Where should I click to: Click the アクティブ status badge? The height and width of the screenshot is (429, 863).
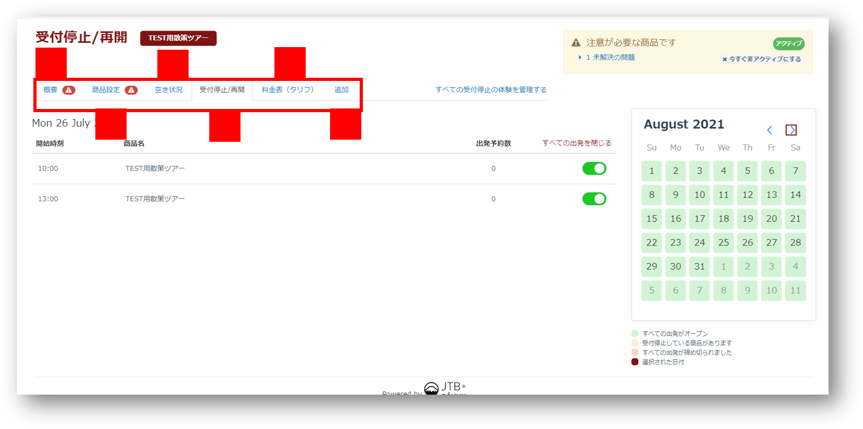click(x=788, y=43)
